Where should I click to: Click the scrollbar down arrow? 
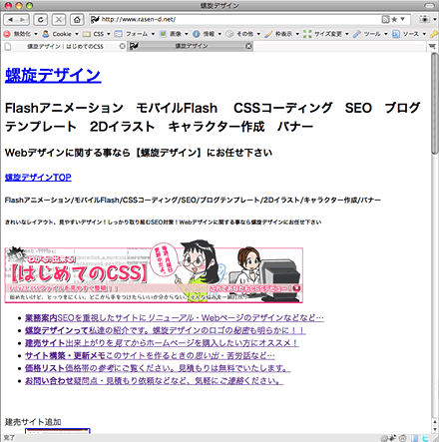click(x=435, y=429)
